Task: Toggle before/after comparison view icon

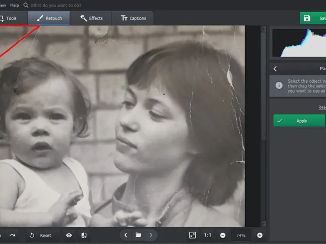Action: (84, 235)
